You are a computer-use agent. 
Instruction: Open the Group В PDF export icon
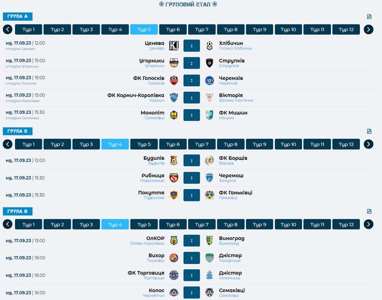[x=369, y=211]
